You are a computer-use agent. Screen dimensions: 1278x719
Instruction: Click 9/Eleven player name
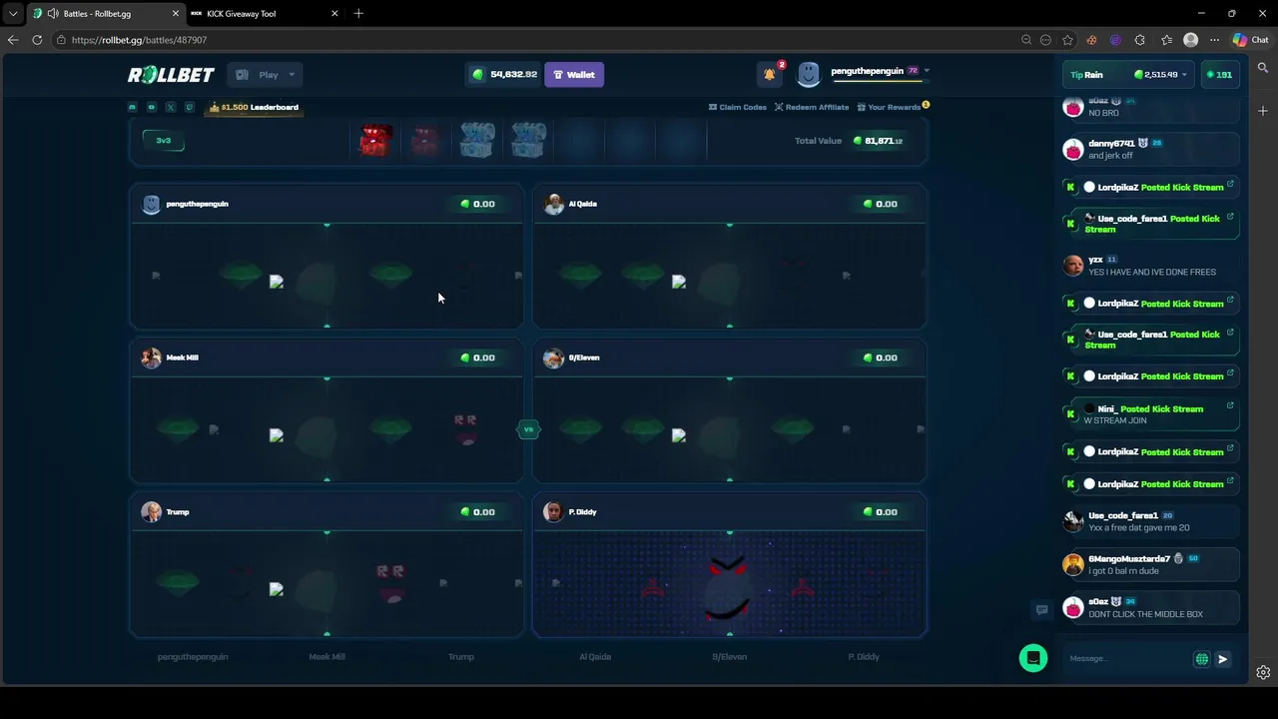tap(584, 358)
